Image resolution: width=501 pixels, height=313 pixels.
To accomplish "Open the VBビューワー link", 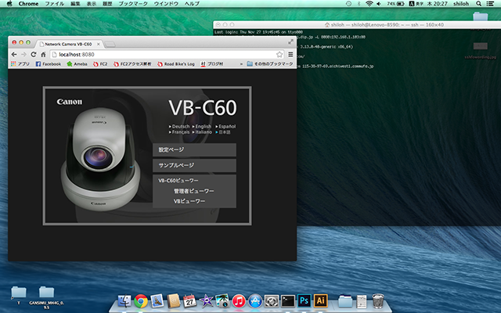I will [x=189, y=201].
